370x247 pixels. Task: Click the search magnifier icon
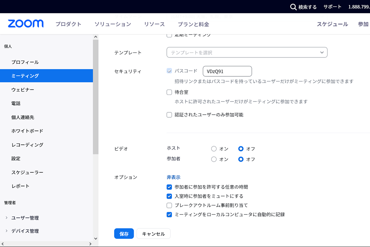coord(293,7)
